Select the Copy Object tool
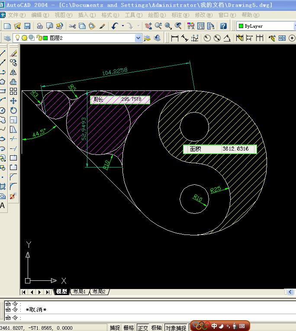This screenshot has height=331, width=296. pos(13,63)
